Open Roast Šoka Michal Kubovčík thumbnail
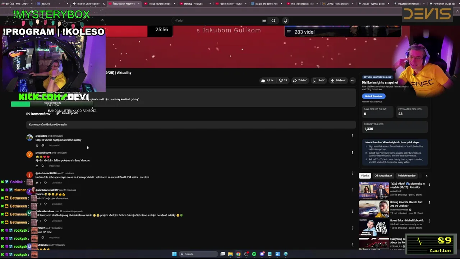Viewport: 460px width, 259px height. pos(374,227)
